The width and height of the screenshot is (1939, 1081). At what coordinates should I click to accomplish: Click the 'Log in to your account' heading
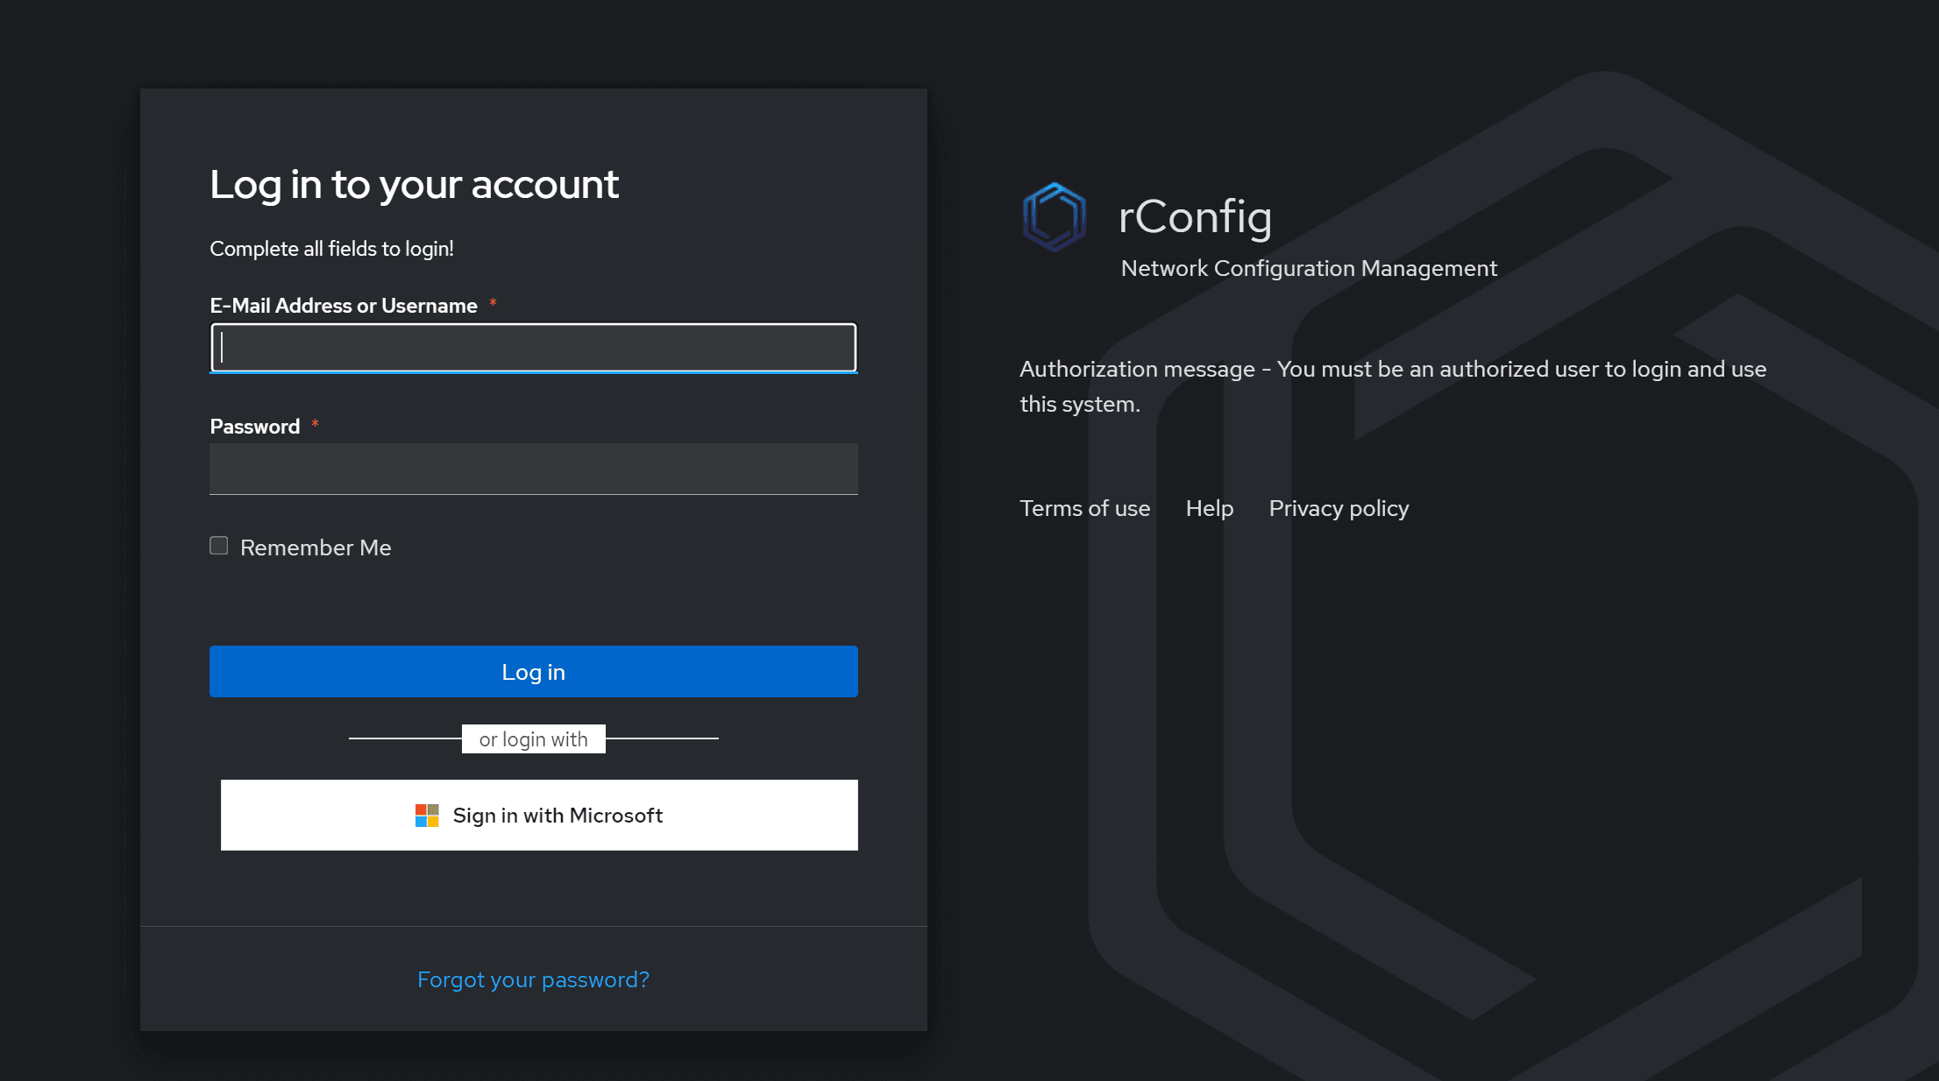414,185
